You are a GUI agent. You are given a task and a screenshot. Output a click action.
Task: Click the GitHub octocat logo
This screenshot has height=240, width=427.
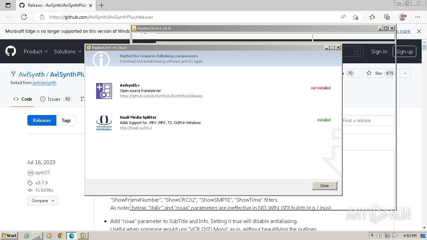(x=11, y=51)
